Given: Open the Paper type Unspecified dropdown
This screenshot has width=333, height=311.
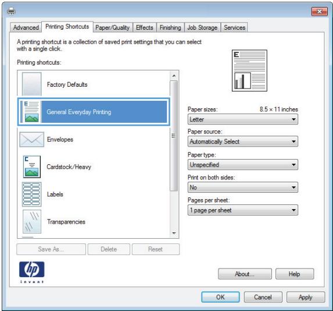Looking at the screenshot, I should click(x=243, y=165).
